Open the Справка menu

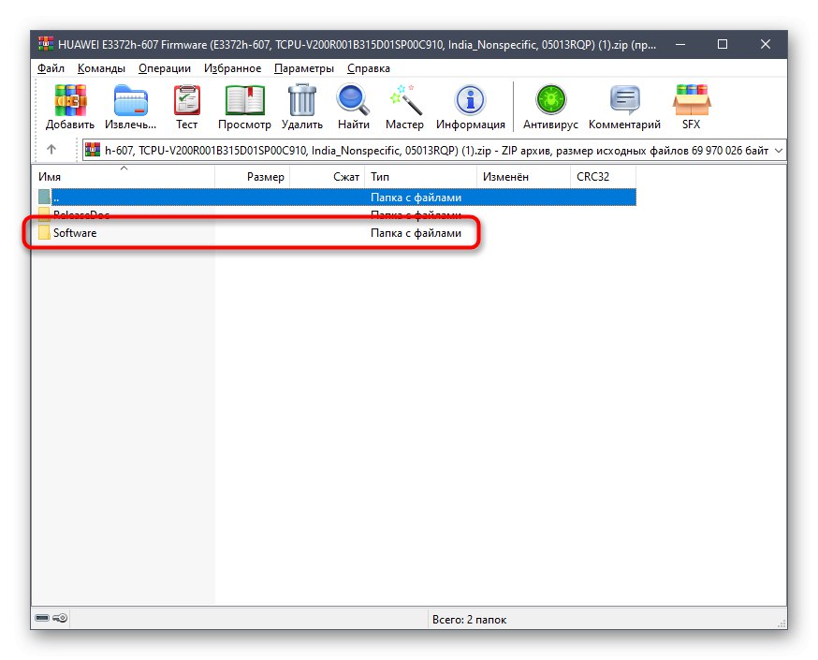pyautogui.click(x=369, y=68)
